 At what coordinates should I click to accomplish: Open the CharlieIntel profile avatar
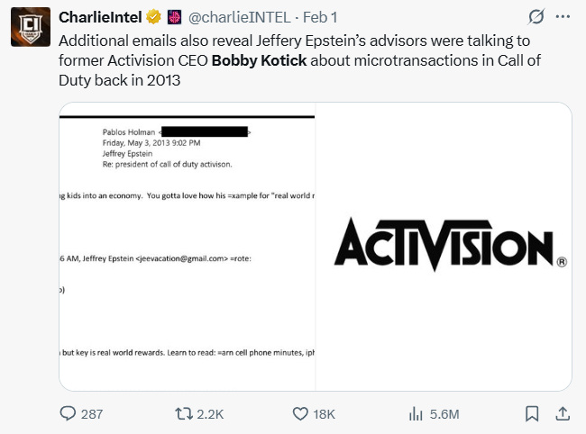pos(29,27)
